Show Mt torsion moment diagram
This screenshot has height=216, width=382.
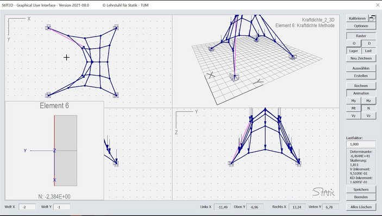[x=353, y=108]
